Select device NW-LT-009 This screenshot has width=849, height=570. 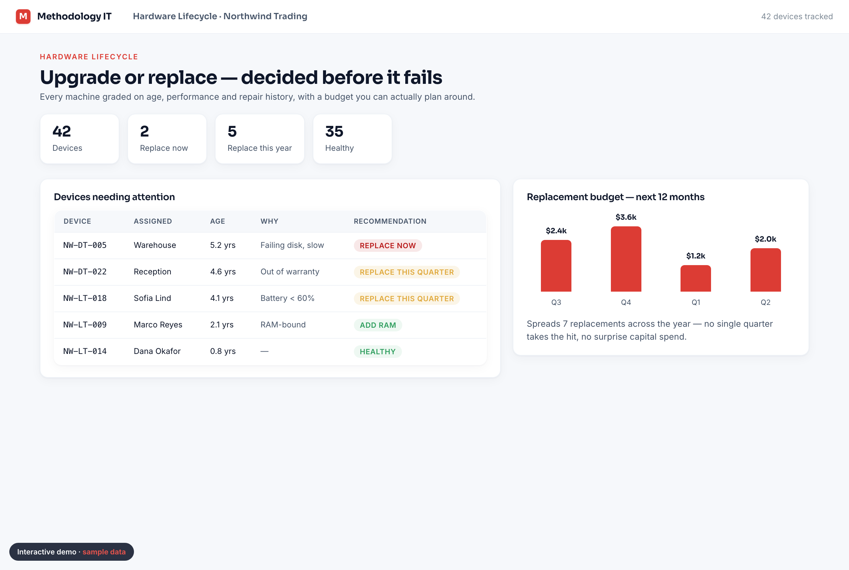[85, 325]
